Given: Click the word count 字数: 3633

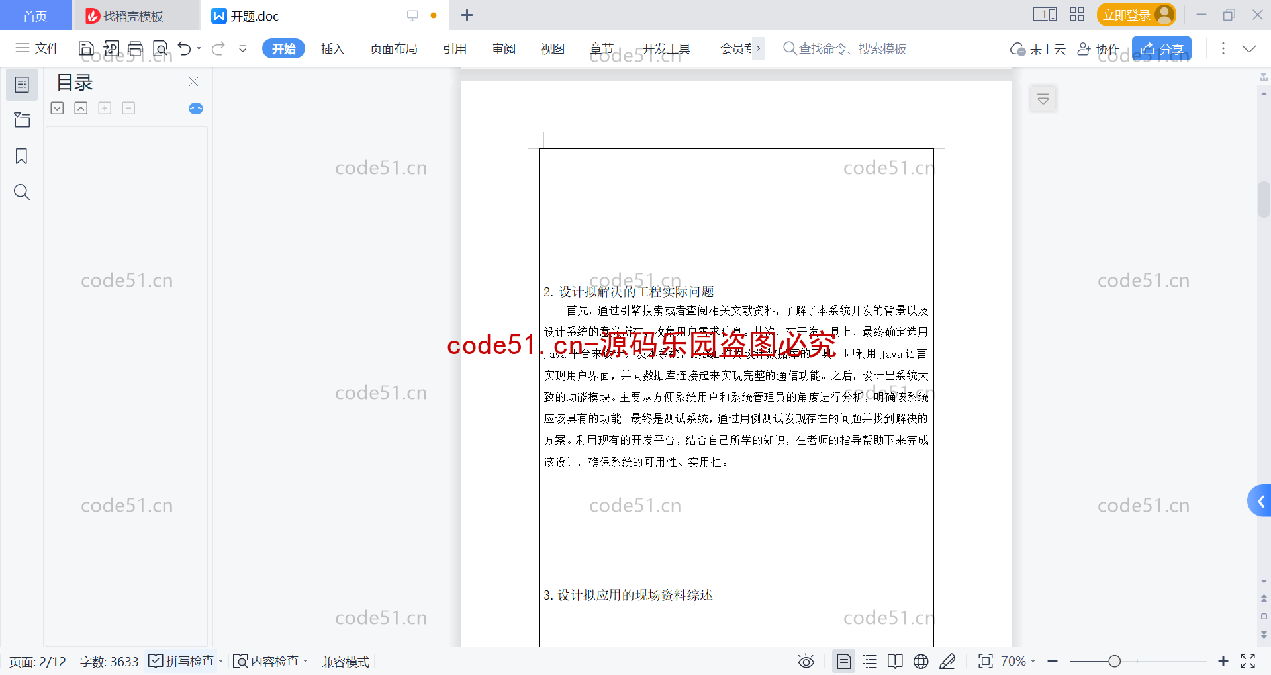Looking at the screenshot, I should 109,662.
